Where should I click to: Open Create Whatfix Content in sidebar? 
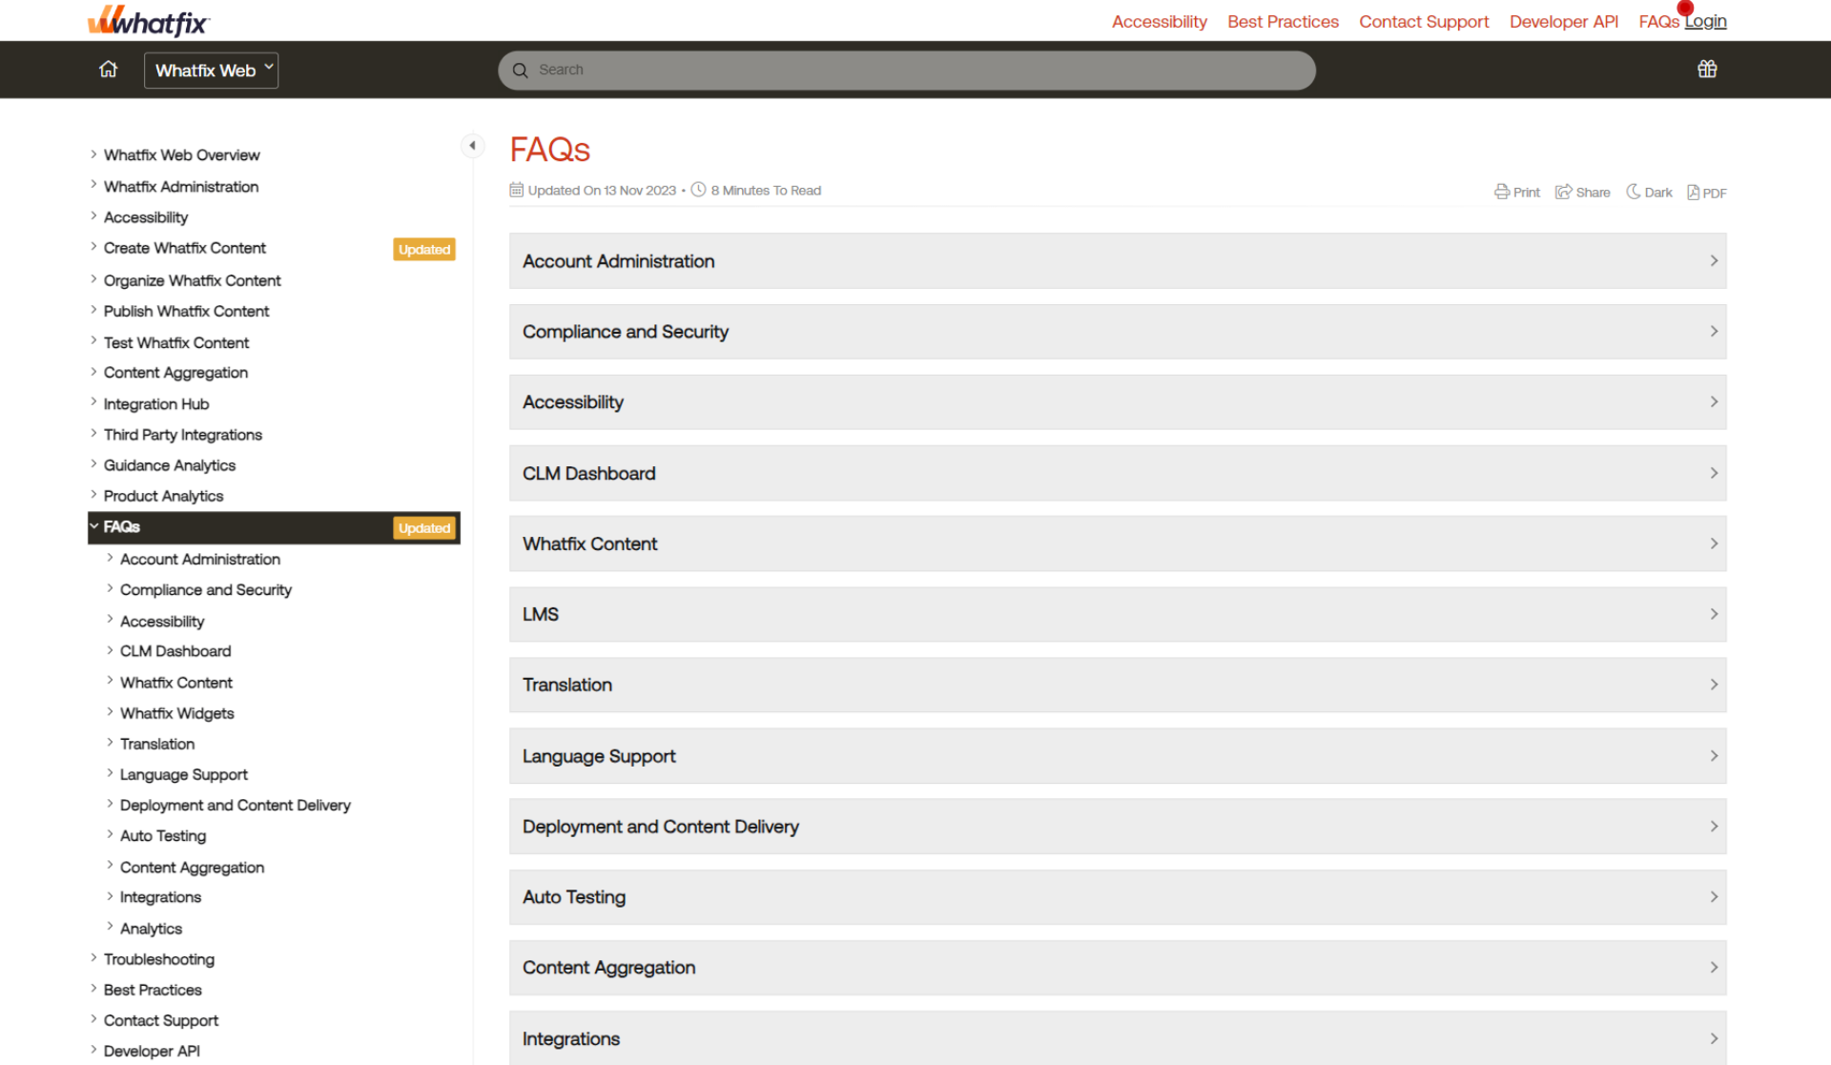185,248
